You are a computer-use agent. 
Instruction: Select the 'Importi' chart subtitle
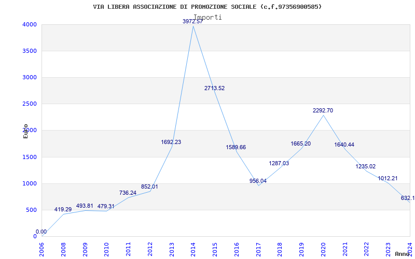[208, 18]
